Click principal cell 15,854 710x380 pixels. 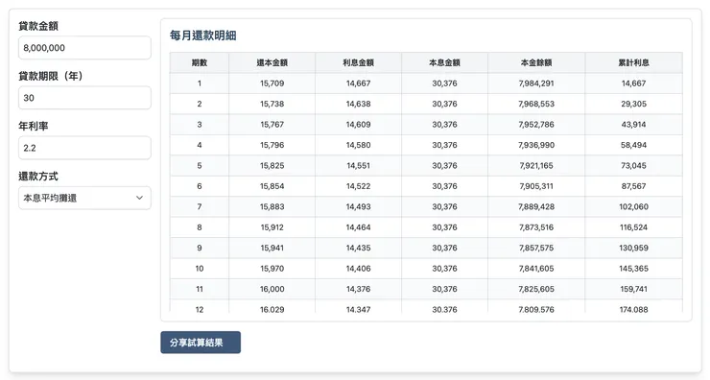pyautogui.click(x=272, y=186)
